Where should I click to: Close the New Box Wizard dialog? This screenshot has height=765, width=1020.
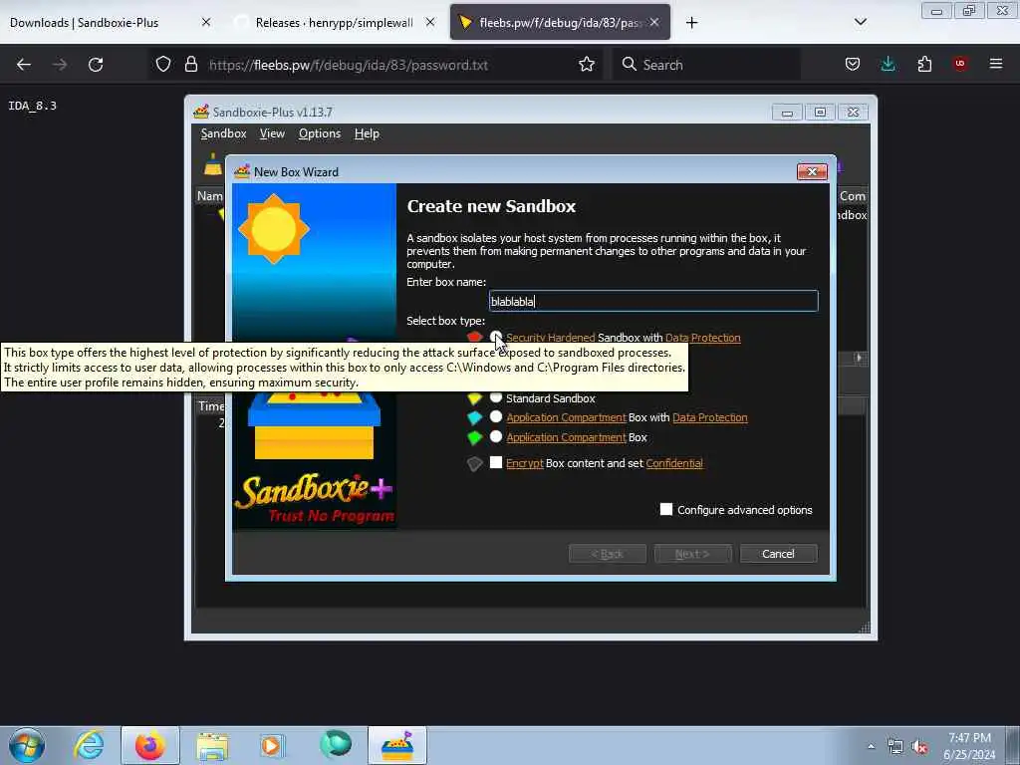(x=812, y=171)
